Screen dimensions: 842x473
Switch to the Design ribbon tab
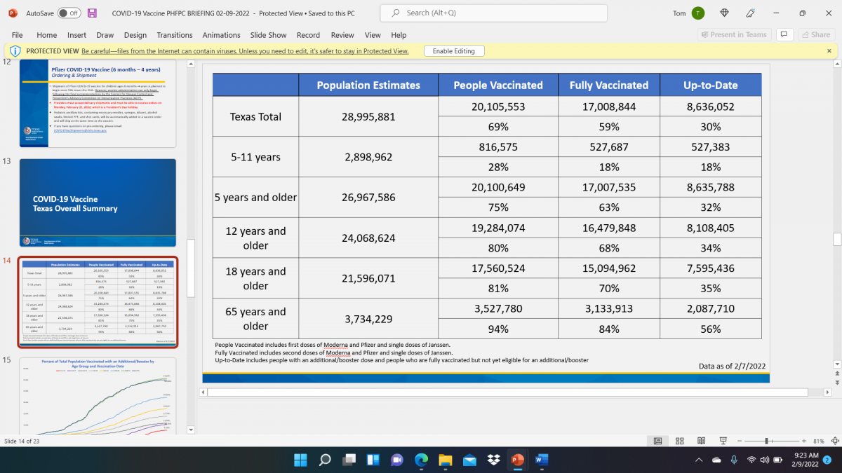tap(135, 35)
